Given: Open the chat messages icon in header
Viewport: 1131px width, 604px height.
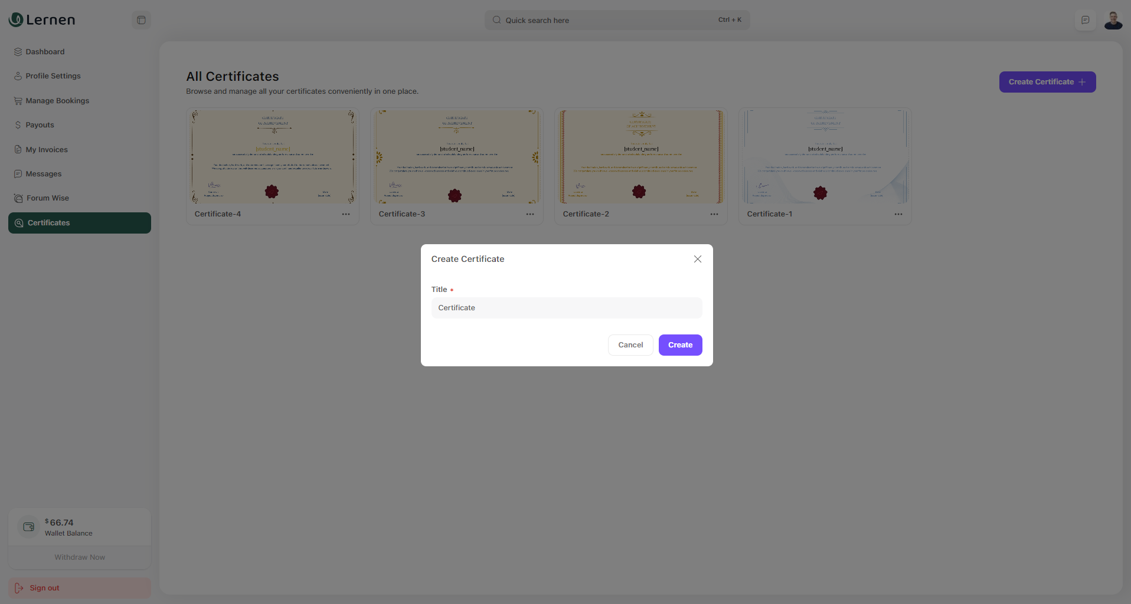Looking at the screenshot, I should pyautogui.click(x=1085, y=20).
